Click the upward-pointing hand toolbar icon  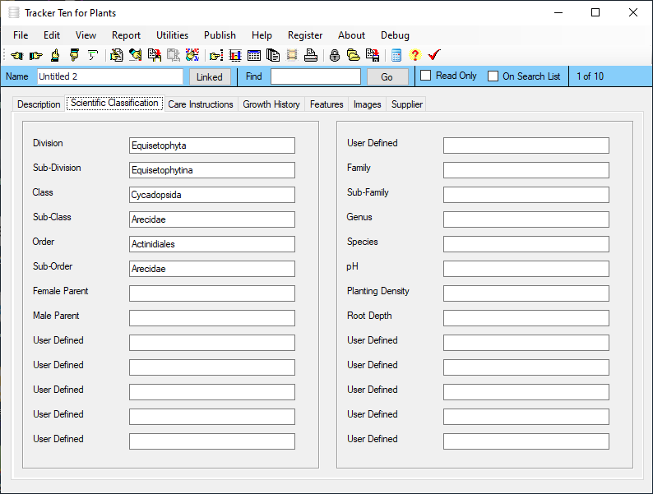click(55, 56)
